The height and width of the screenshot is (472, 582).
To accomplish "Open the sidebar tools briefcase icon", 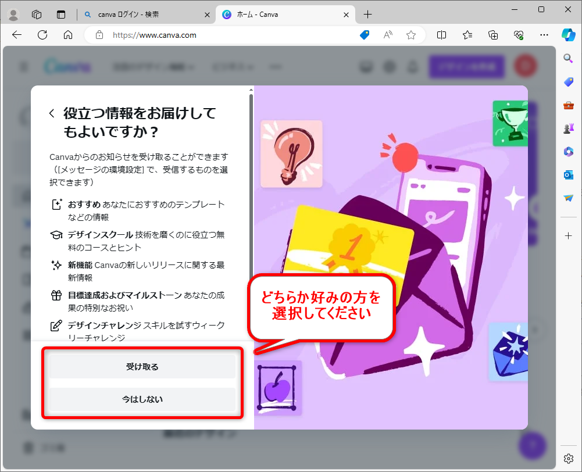I will [568, 105].
